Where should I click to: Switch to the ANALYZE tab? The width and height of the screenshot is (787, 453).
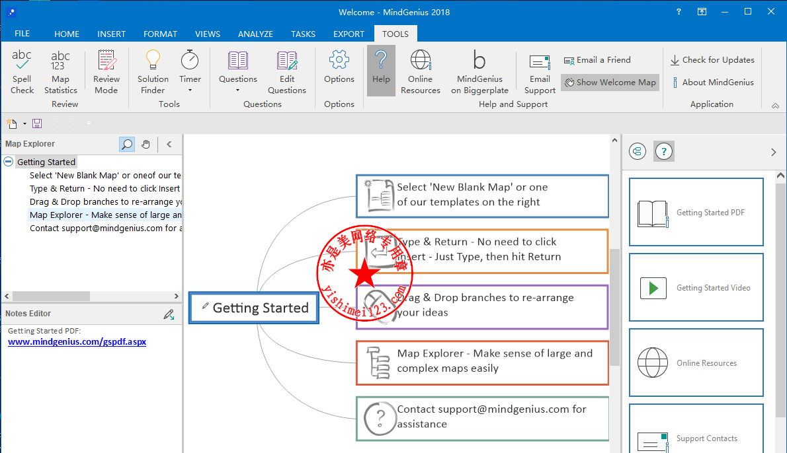click(255, 34)
